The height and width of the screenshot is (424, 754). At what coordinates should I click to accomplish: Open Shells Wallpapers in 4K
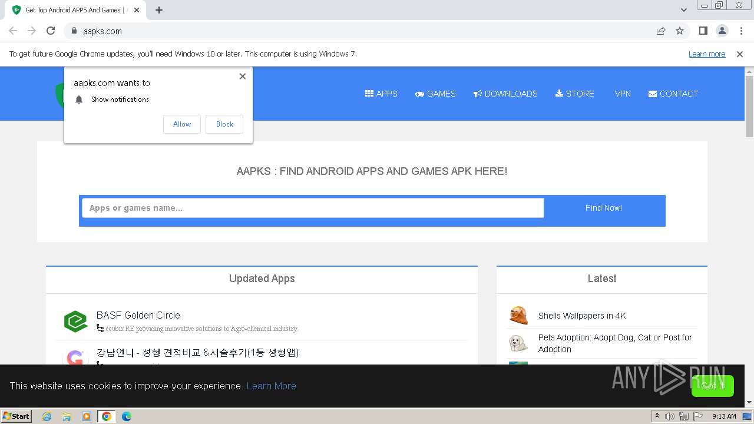pos(582,316)
